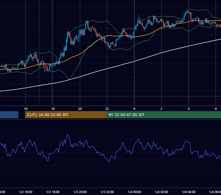Screen dimensions: 221x195
Task: Click the 22 label on the upper time axis
Action: point(107,109)
